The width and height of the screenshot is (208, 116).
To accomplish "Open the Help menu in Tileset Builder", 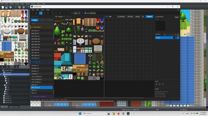I will click(48, 10).
